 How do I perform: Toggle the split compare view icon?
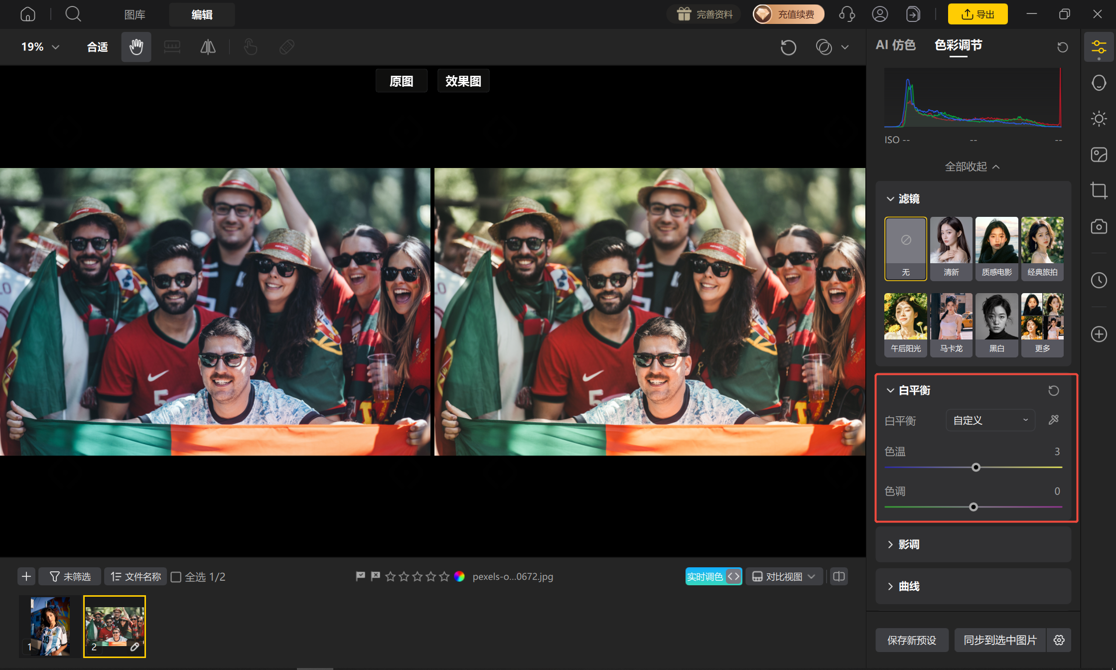click(839, 576)
